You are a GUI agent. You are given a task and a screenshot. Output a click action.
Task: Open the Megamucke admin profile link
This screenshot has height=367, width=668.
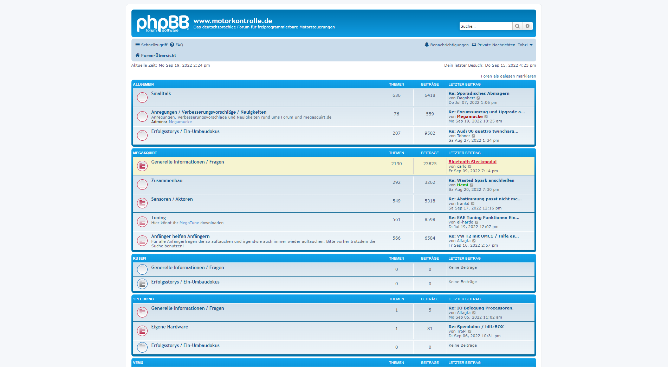coord(180,122)
